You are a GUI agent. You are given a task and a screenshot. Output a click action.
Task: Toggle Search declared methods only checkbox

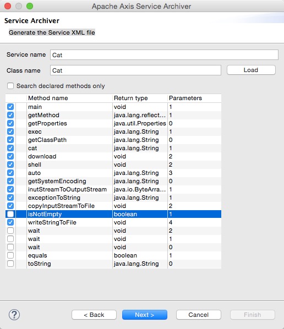click(x=10, y=86)
